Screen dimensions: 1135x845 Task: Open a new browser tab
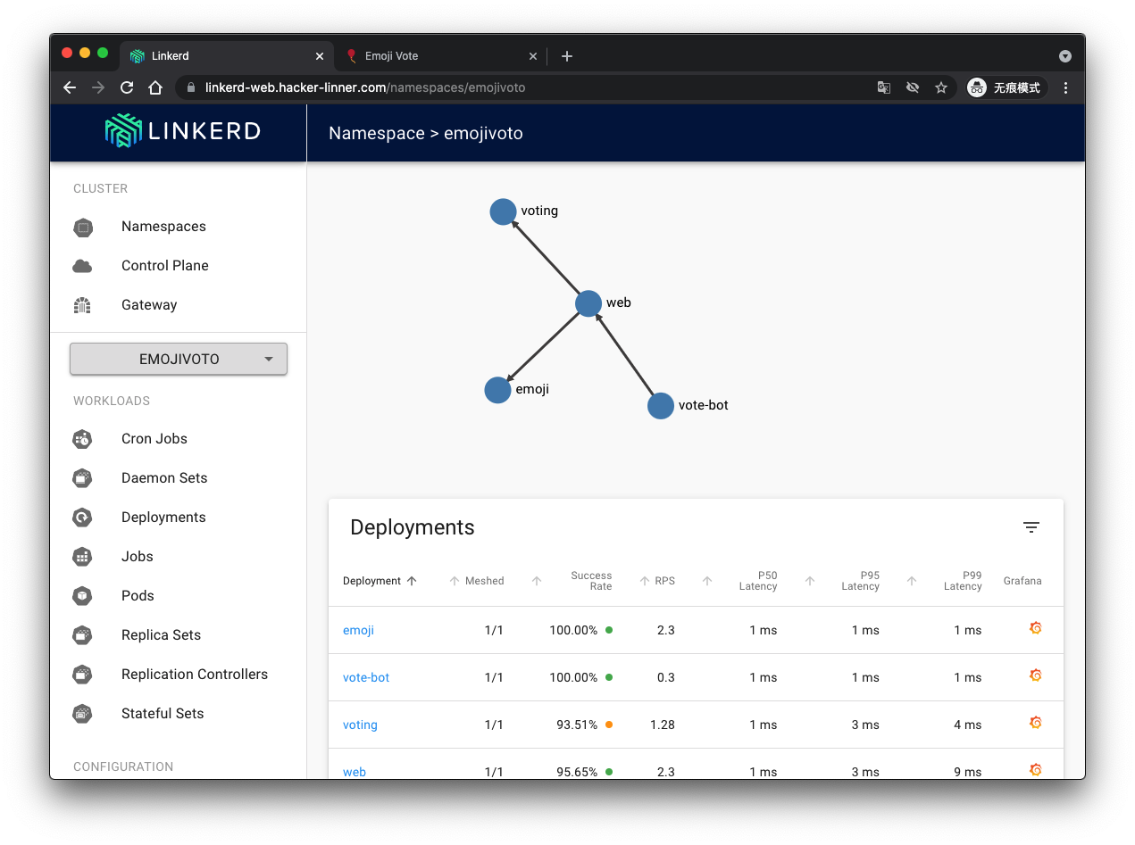[x=566, y=56]
